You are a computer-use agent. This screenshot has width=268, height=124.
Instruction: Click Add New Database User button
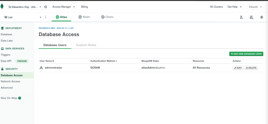pos(246,54)
